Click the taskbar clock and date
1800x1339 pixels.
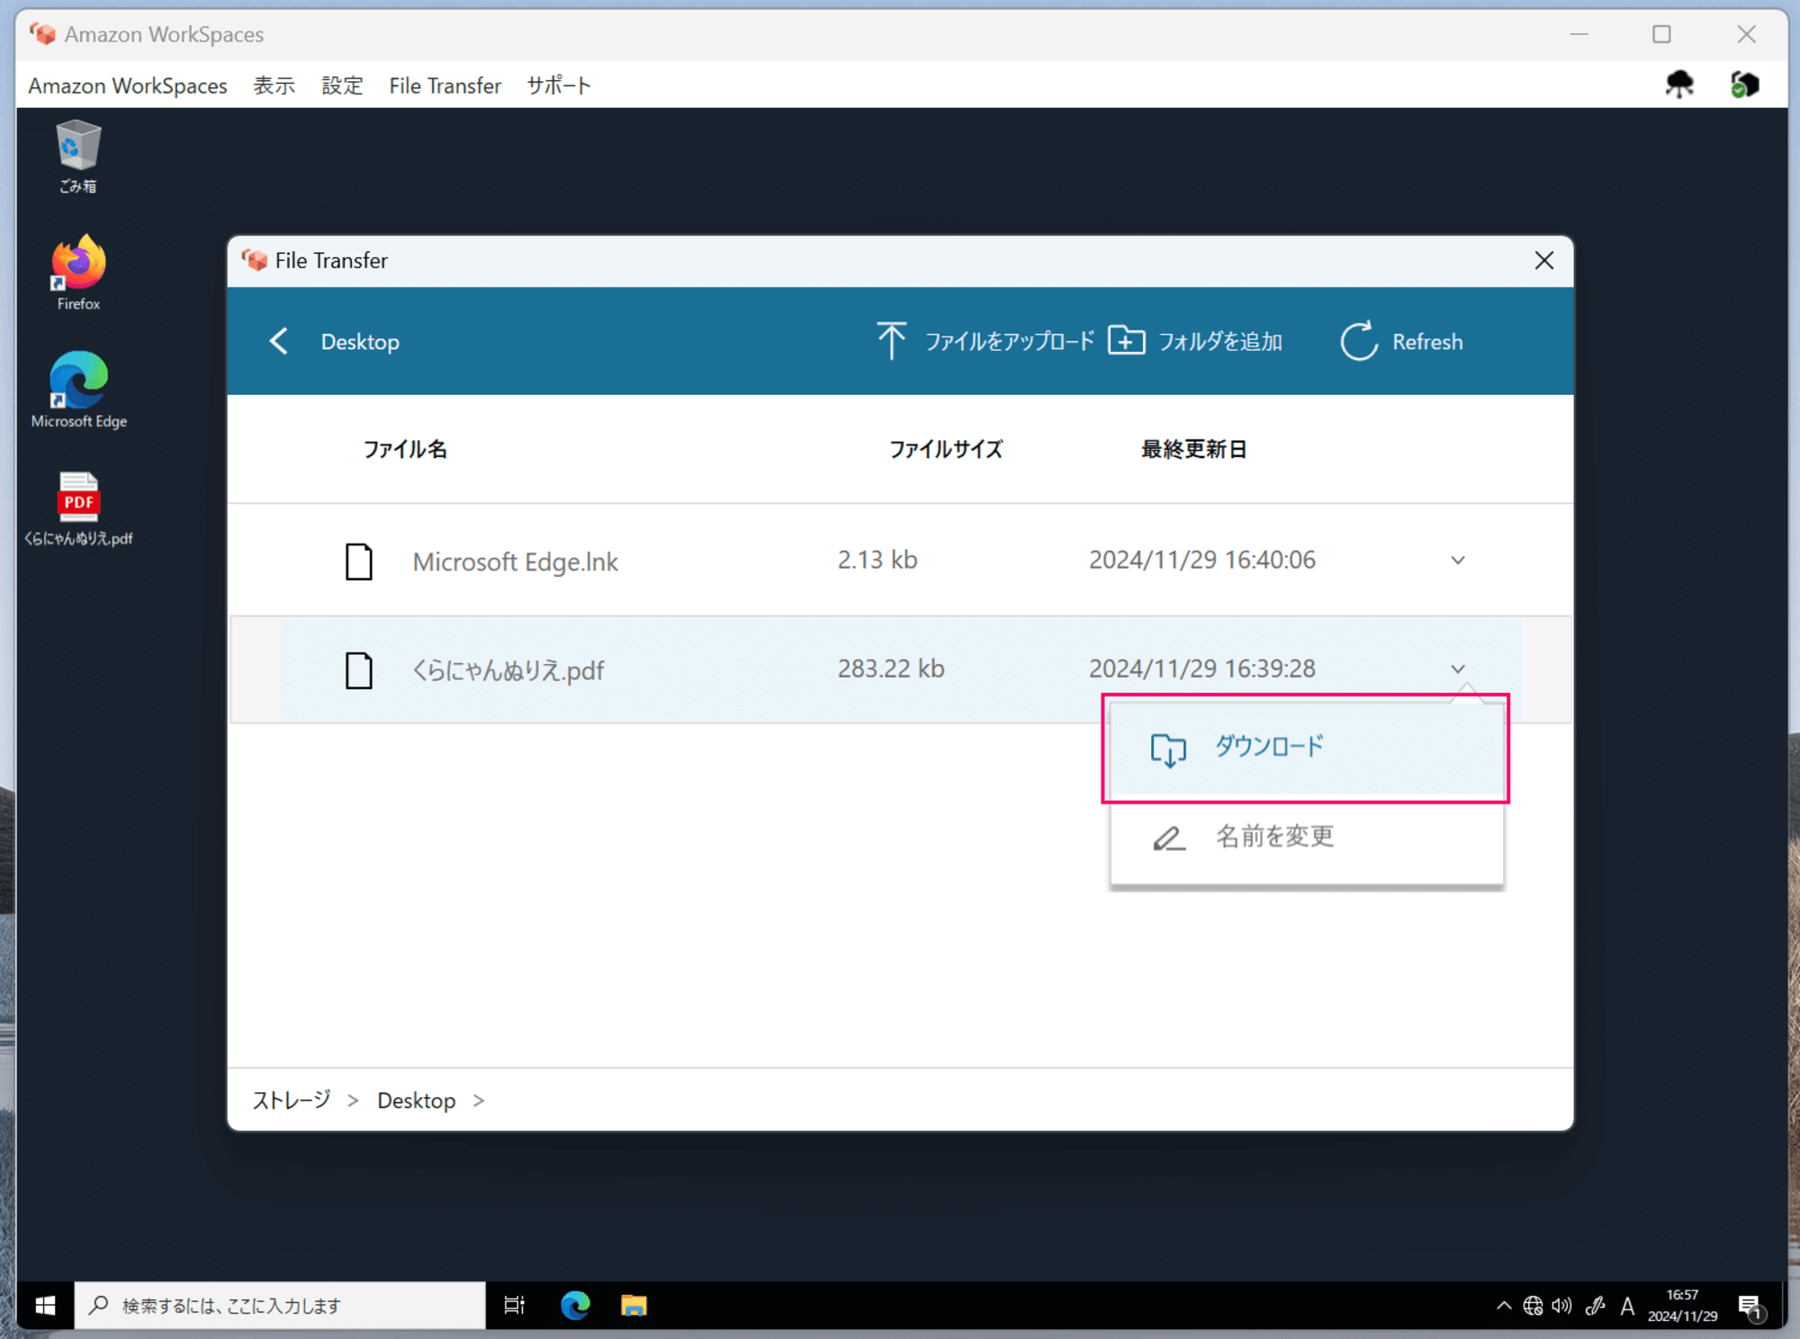point(1682,1306)
